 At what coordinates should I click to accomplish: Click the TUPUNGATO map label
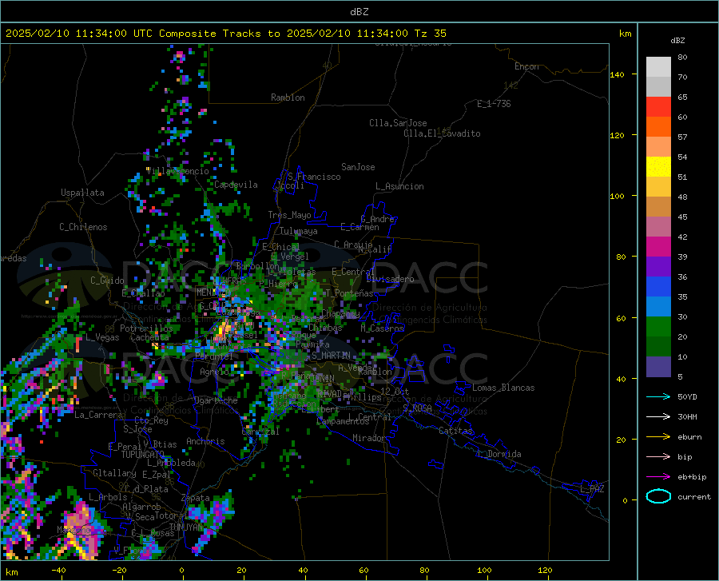143,455
